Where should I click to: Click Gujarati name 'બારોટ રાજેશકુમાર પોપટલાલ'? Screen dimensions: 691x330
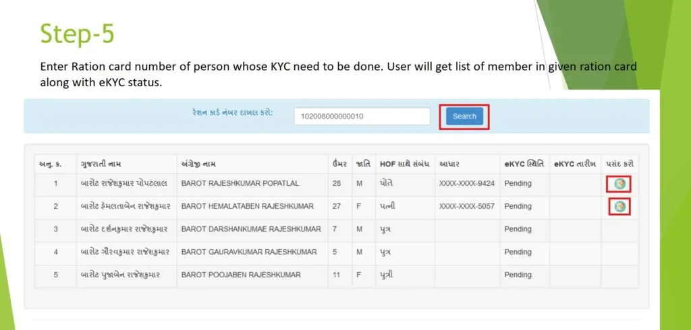pyautogui.click(x=124, y=183)
